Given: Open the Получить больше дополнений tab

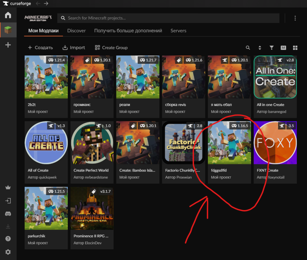Looking at the screenshot, I should 128,31.
